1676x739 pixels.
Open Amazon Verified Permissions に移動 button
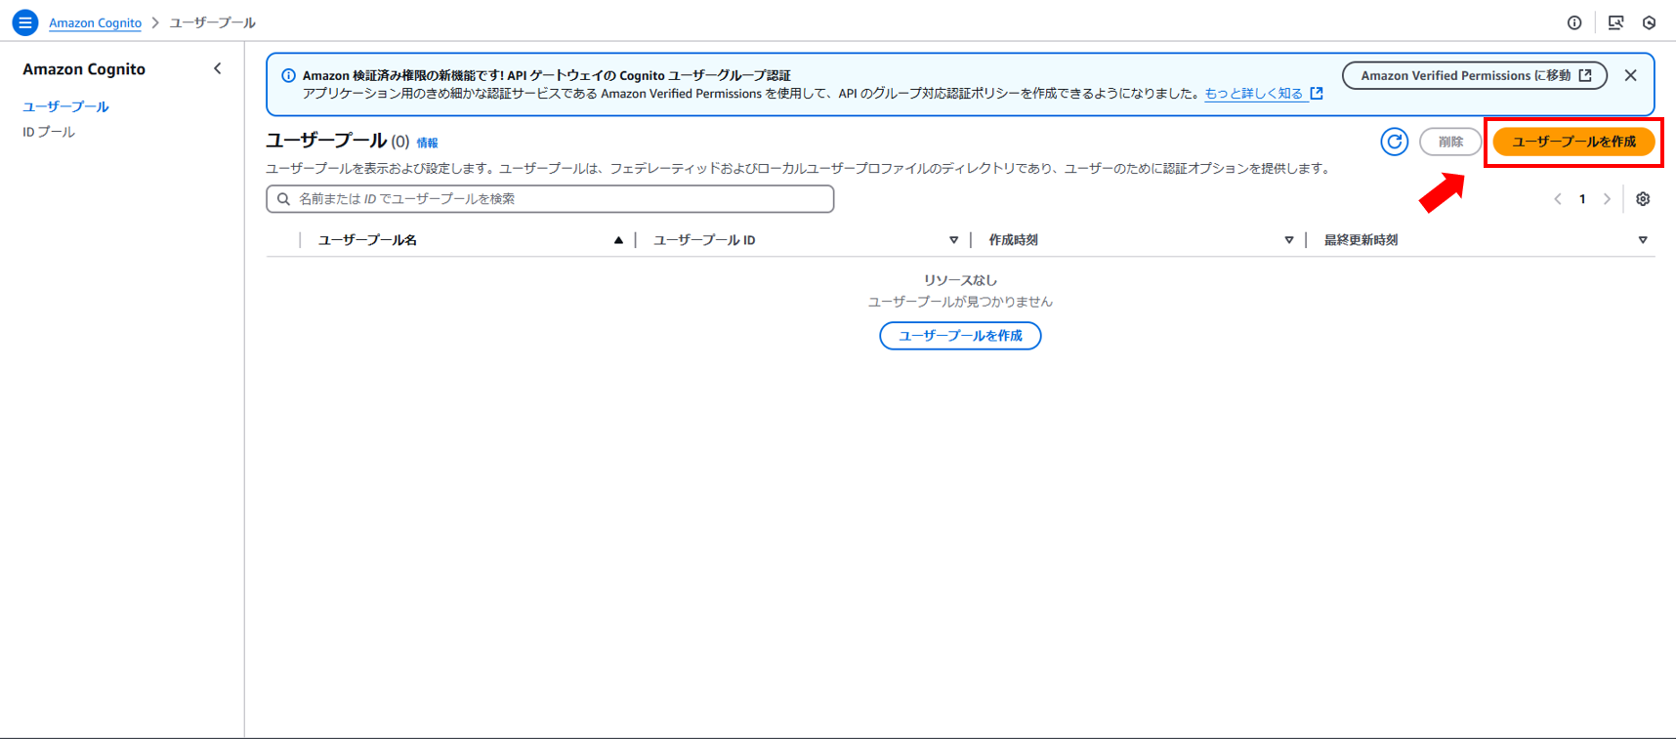click(x=1475, y=75)
